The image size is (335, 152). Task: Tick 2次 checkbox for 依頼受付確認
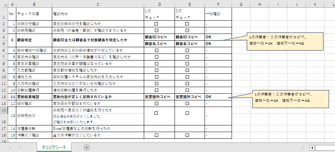187,24
